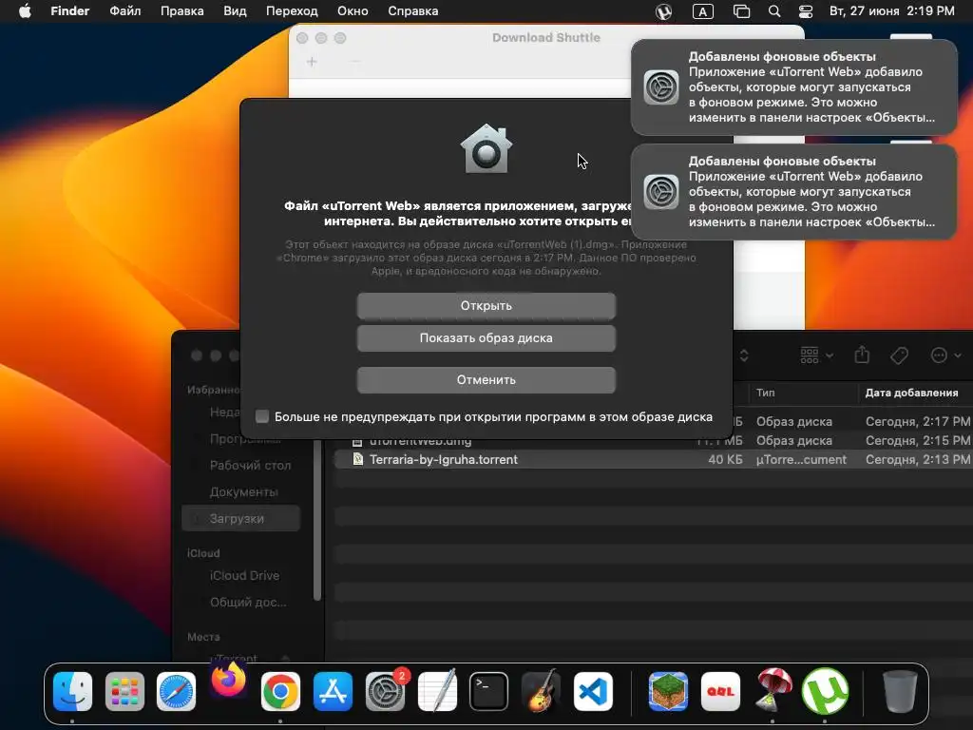Open uTorrent in the Dock
Viewport: 973px width, 730px height.
point(825,691)
